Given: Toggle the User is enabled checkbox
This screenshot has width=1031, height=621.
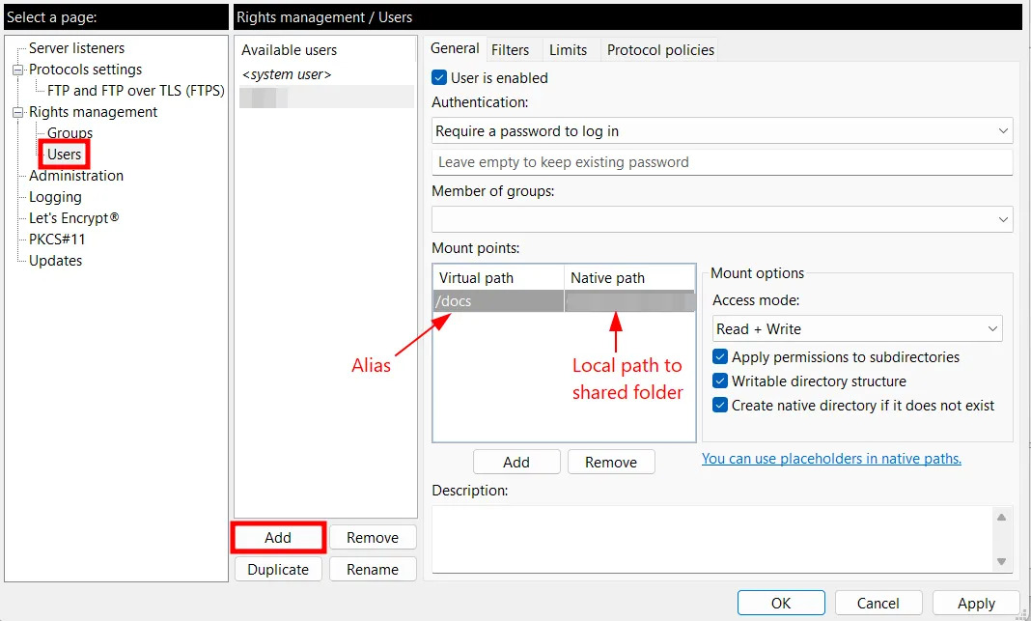Looking at the screenshot, I should [x=440, y=78].
